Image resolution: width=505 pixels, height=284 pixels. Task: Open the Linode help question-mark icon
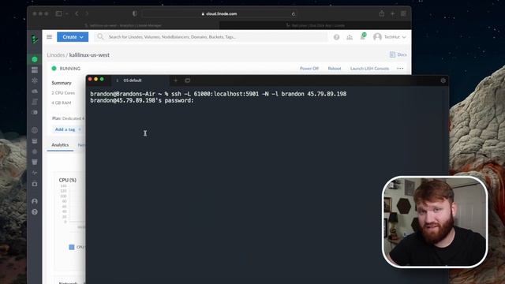click(x=336, y=37)
